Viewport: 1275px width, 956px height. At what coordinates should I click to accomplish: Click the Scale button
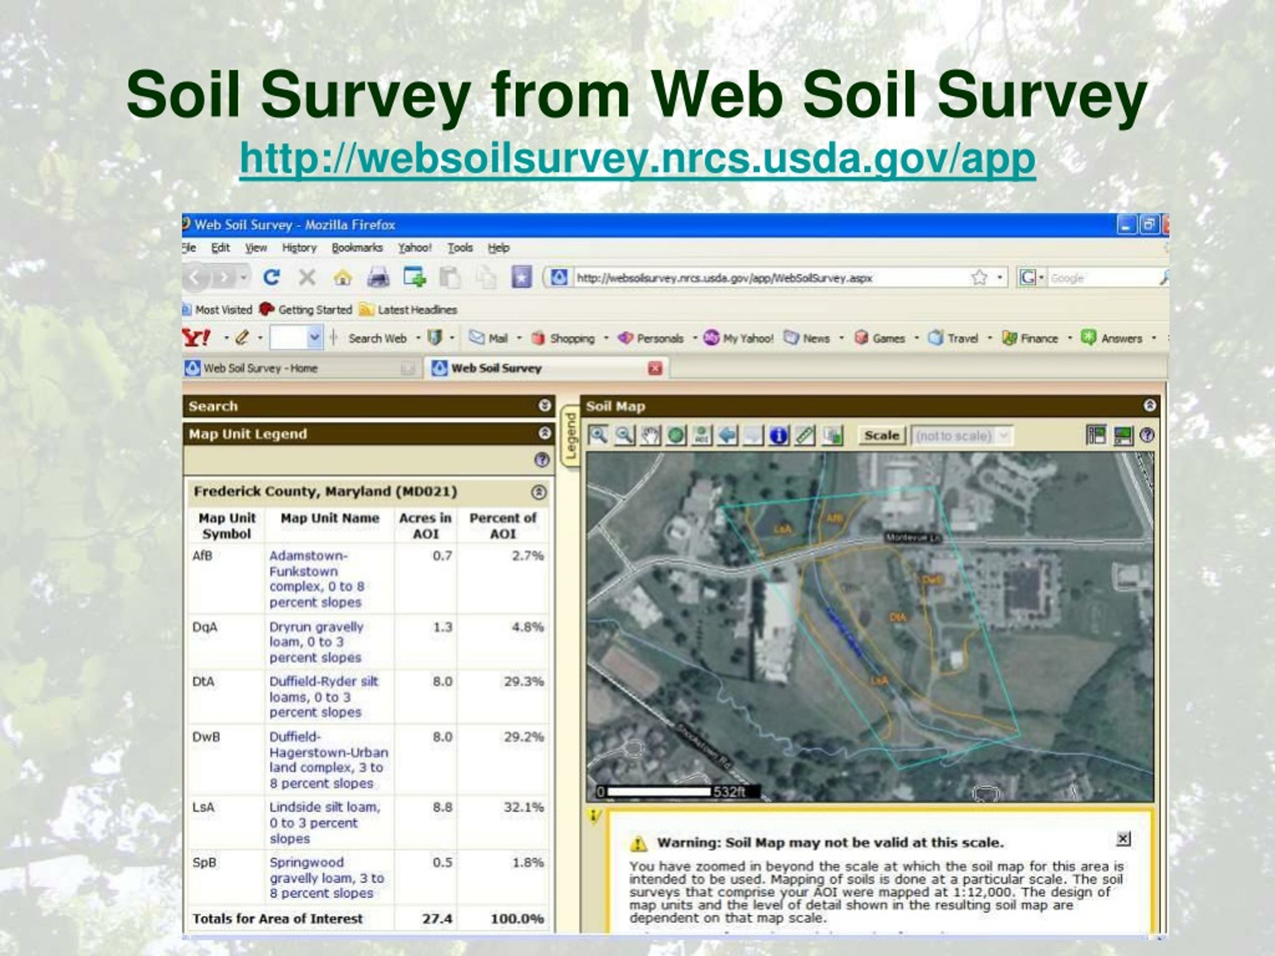pyautogui.click(x=882, y=436)
